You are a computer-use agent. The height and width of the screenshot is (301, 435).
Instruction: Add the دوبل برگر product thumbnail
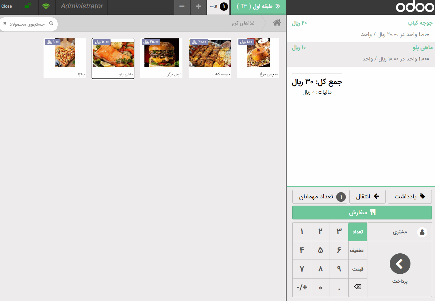[x=161, y=58]
